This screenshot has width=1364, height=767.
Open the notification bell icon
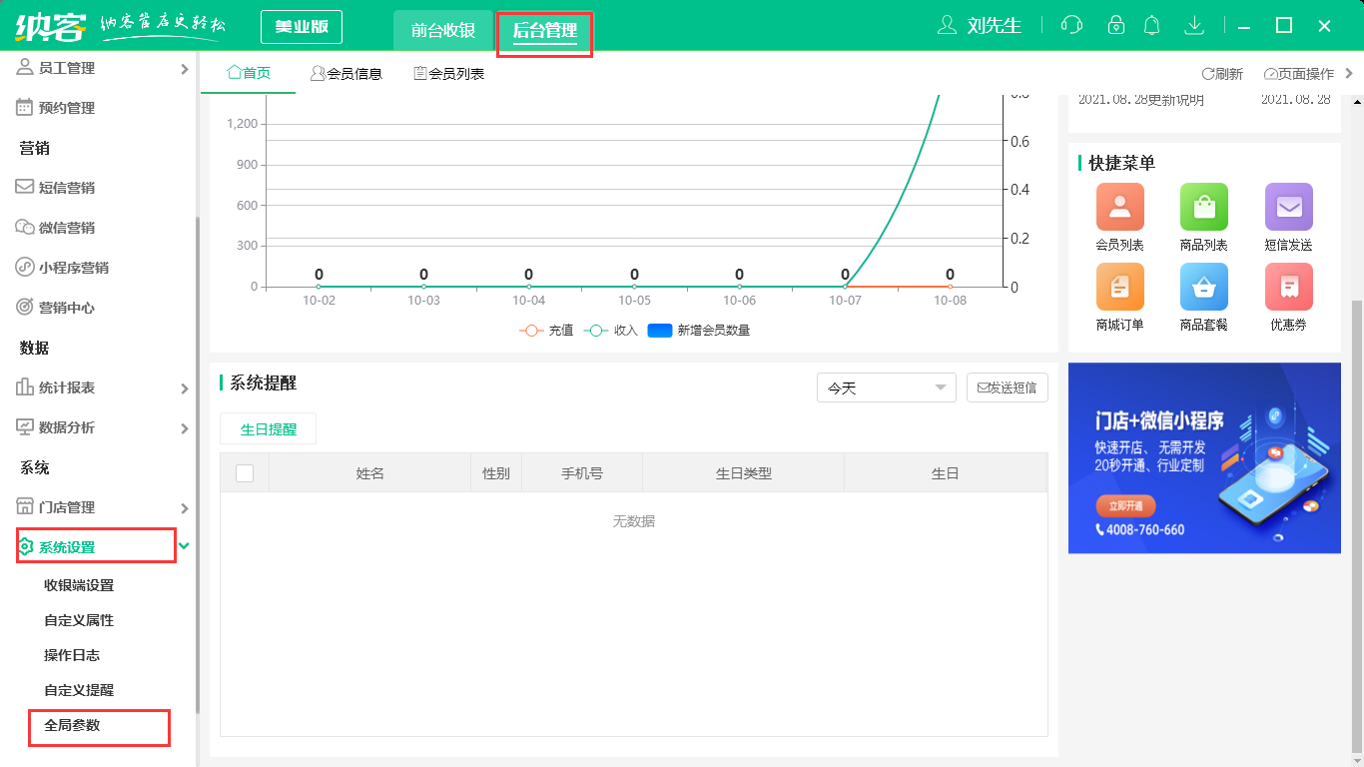(x=1151, y=25)
